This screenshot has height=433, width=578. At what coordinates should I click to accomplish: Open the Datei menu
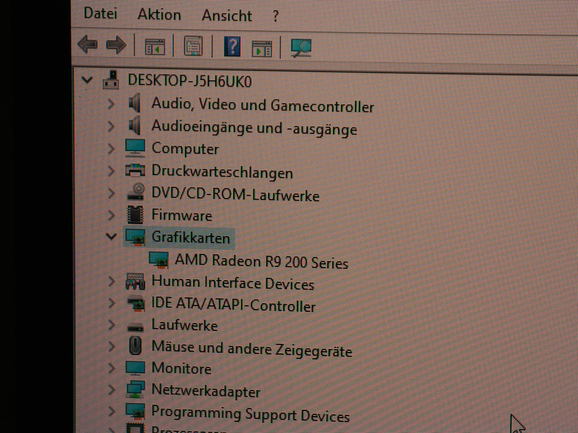[x=100, y=14]
